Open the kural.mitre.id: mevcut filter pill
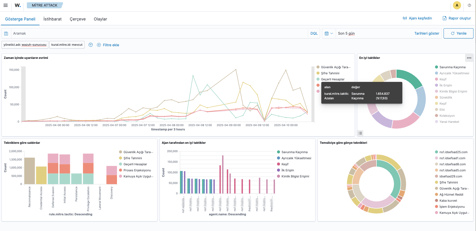The height and width of the screenshot is (231, 476). pos(67,45)
